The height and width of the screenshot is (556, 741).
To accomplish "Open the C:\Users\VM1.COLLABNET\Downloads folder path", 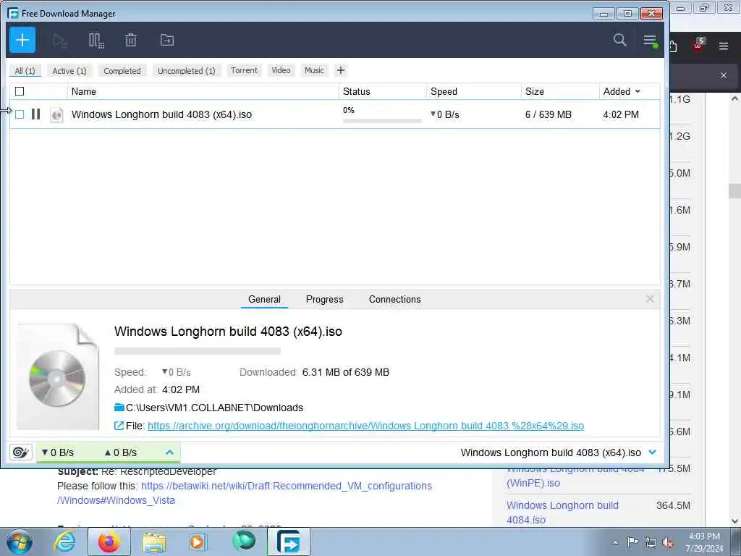I will 214,408.
